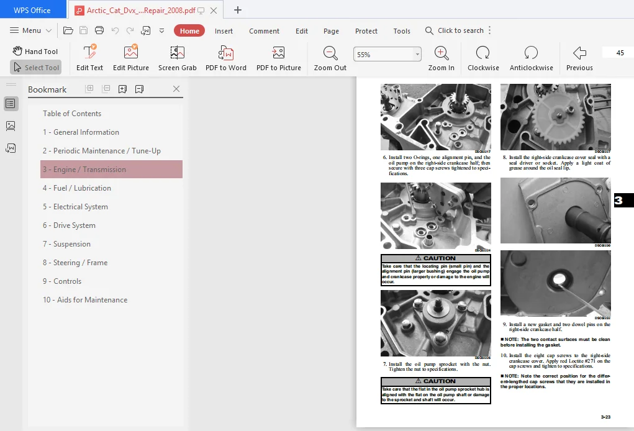634x431 pixels.
Task: Choose the Edit Picture tool
Action: click(131, 58)
